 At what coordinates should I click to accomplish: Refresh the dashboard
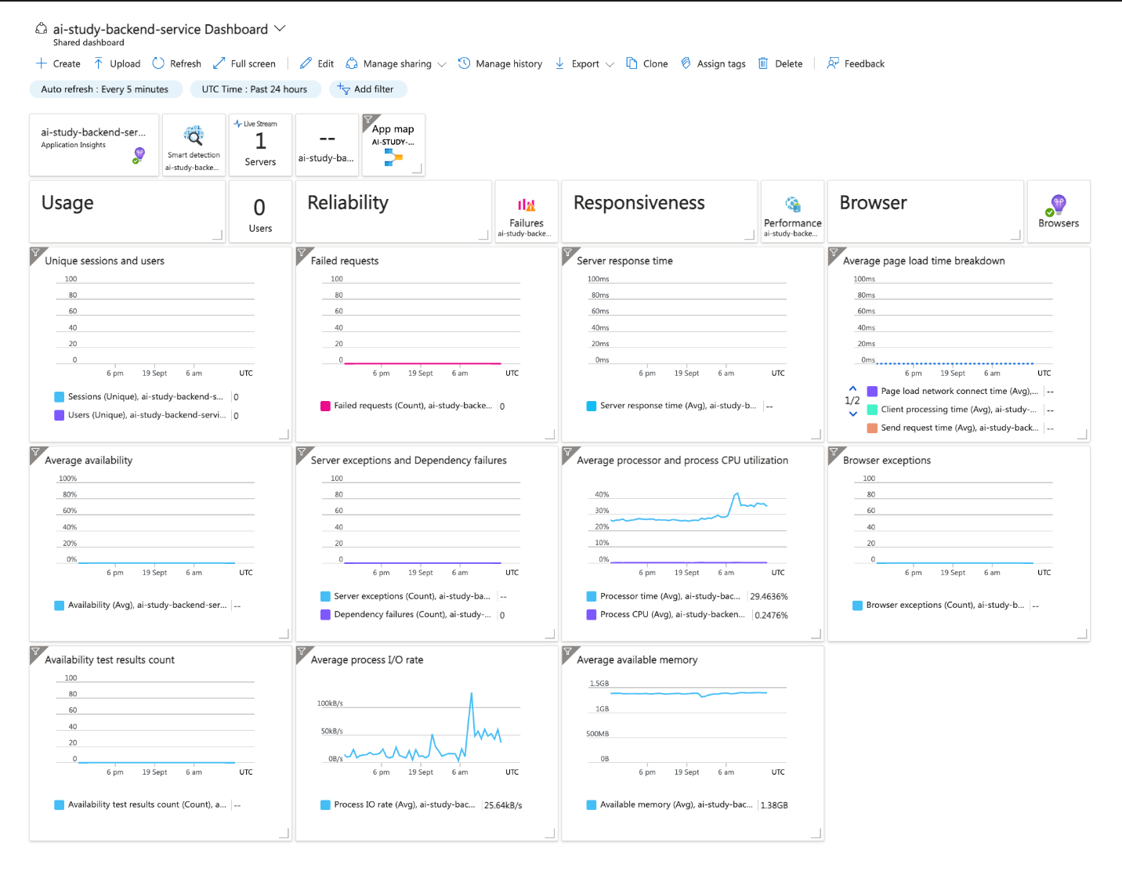tap(176, 63)
